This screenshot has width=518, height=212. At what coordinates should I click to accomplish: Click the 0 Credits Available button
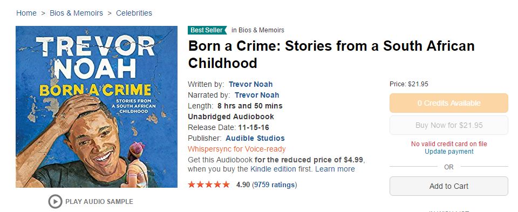pyautogui.click(x=448, y=103)
